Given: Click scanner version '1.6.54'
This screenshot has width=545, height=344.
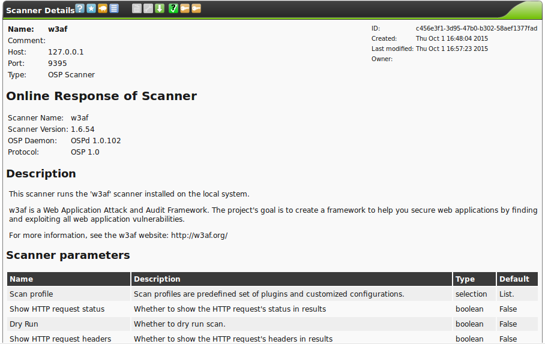Looking at the screenshot, I should [x=83, y=129].
